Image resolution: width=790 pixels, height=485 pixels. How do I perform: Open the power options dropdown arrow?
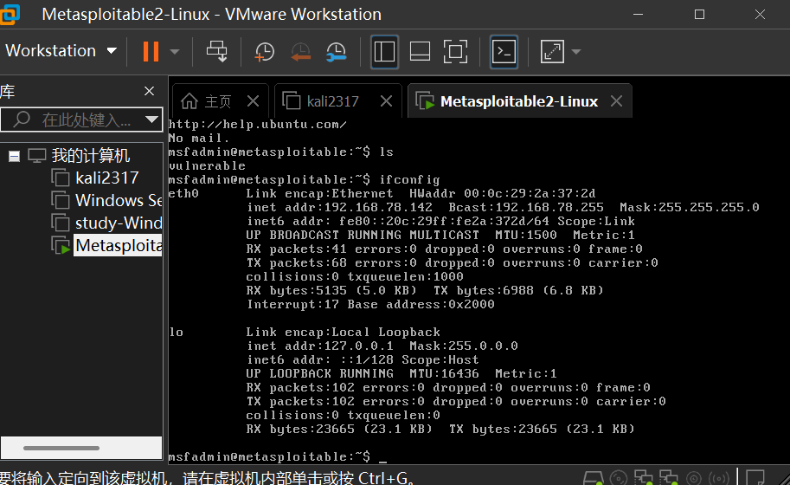click(175, 51)
